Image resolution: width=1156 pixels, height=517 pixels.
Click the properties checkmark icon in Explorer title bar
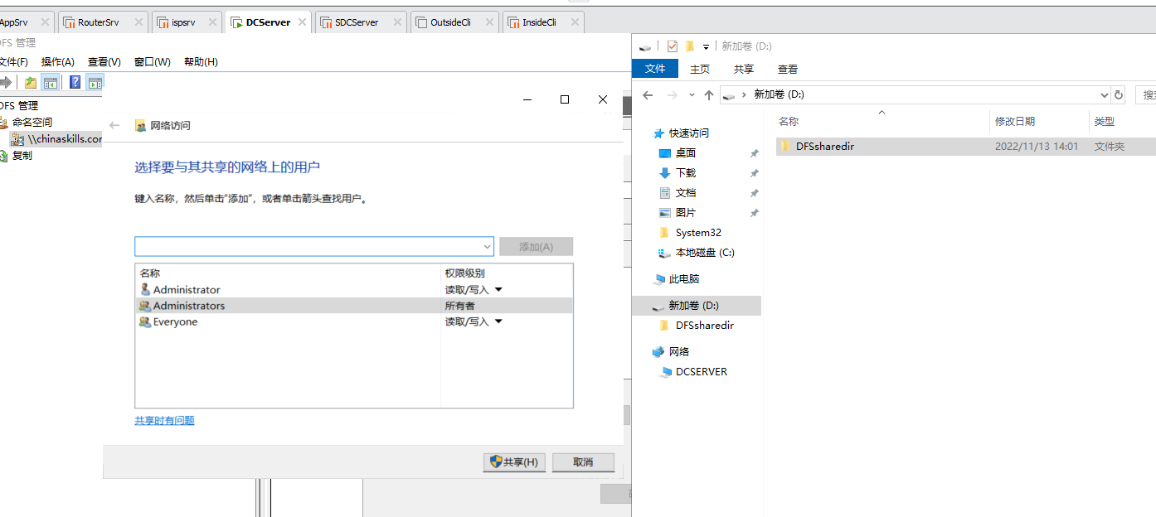[673, 46]
